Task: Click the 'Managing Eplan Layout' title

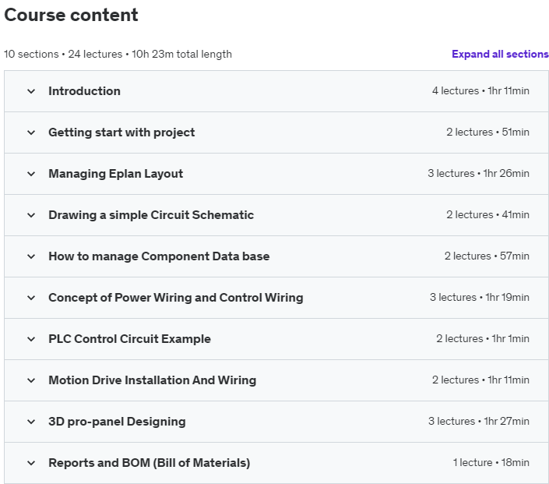Action: pyautogui.click(x=115, y=174)
